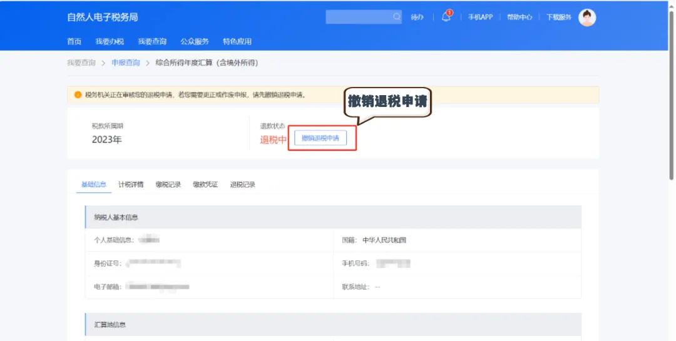This screenshot has width=676, height=341.
Task: Open the 退税记录 tab
Action: (243, 185)
